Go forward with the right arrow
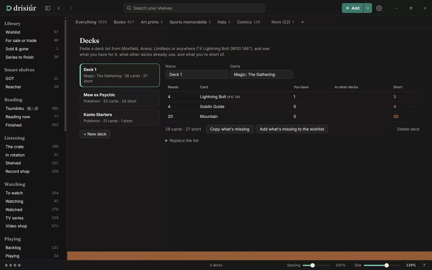Screen dimensions: 432x270 point(71,8)
